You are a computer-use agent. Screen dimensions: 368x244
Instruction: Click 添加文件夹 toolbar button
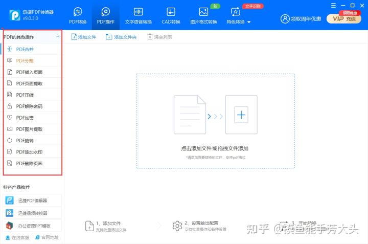[121, 37]
